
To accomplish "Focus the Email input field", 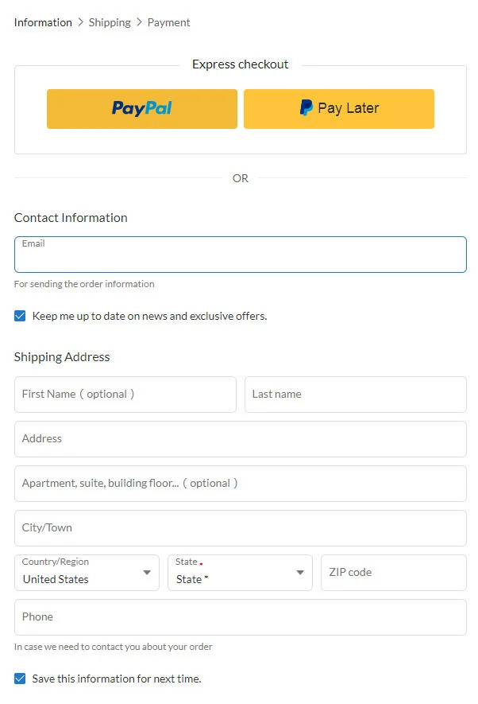I will pyautogui.click(x=240, y=259).
